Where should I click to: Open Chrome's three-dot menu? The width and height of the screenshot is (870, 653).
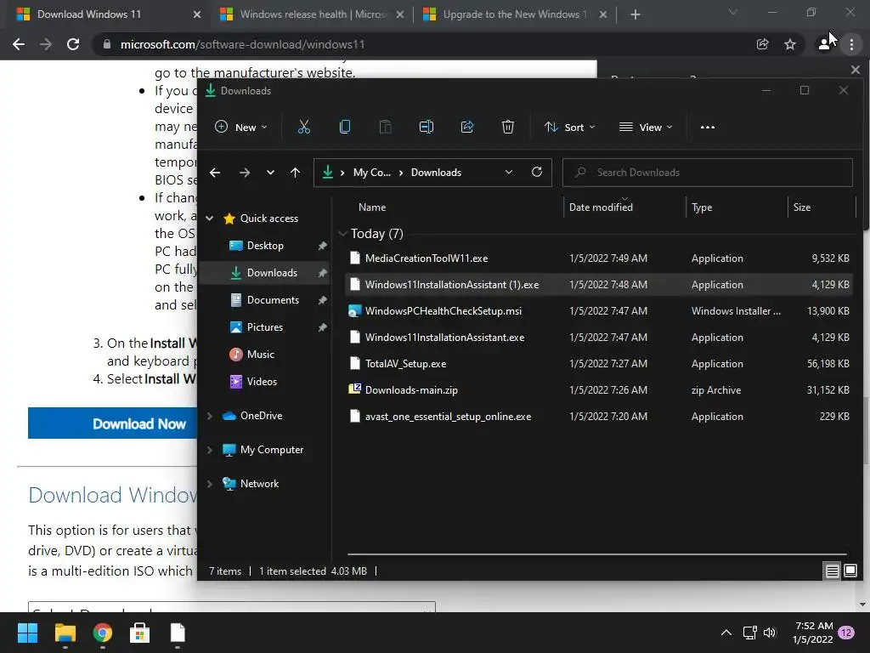tap(851, 44)
